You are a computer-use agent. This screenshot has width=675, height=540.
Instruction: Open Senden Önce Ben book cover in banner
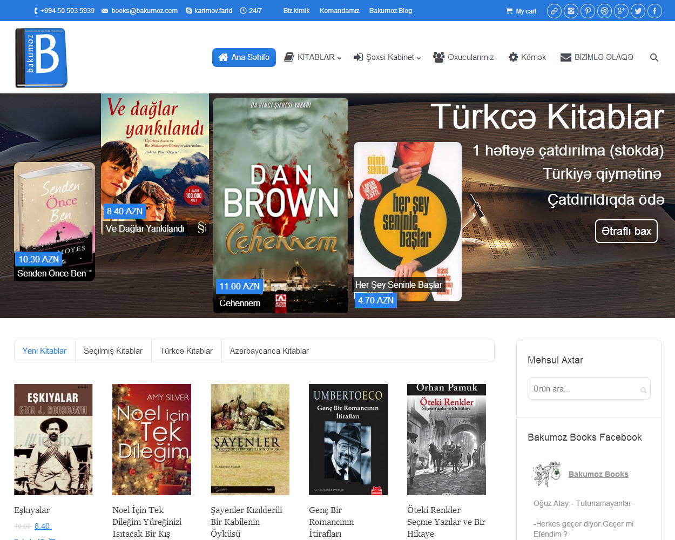55,221
